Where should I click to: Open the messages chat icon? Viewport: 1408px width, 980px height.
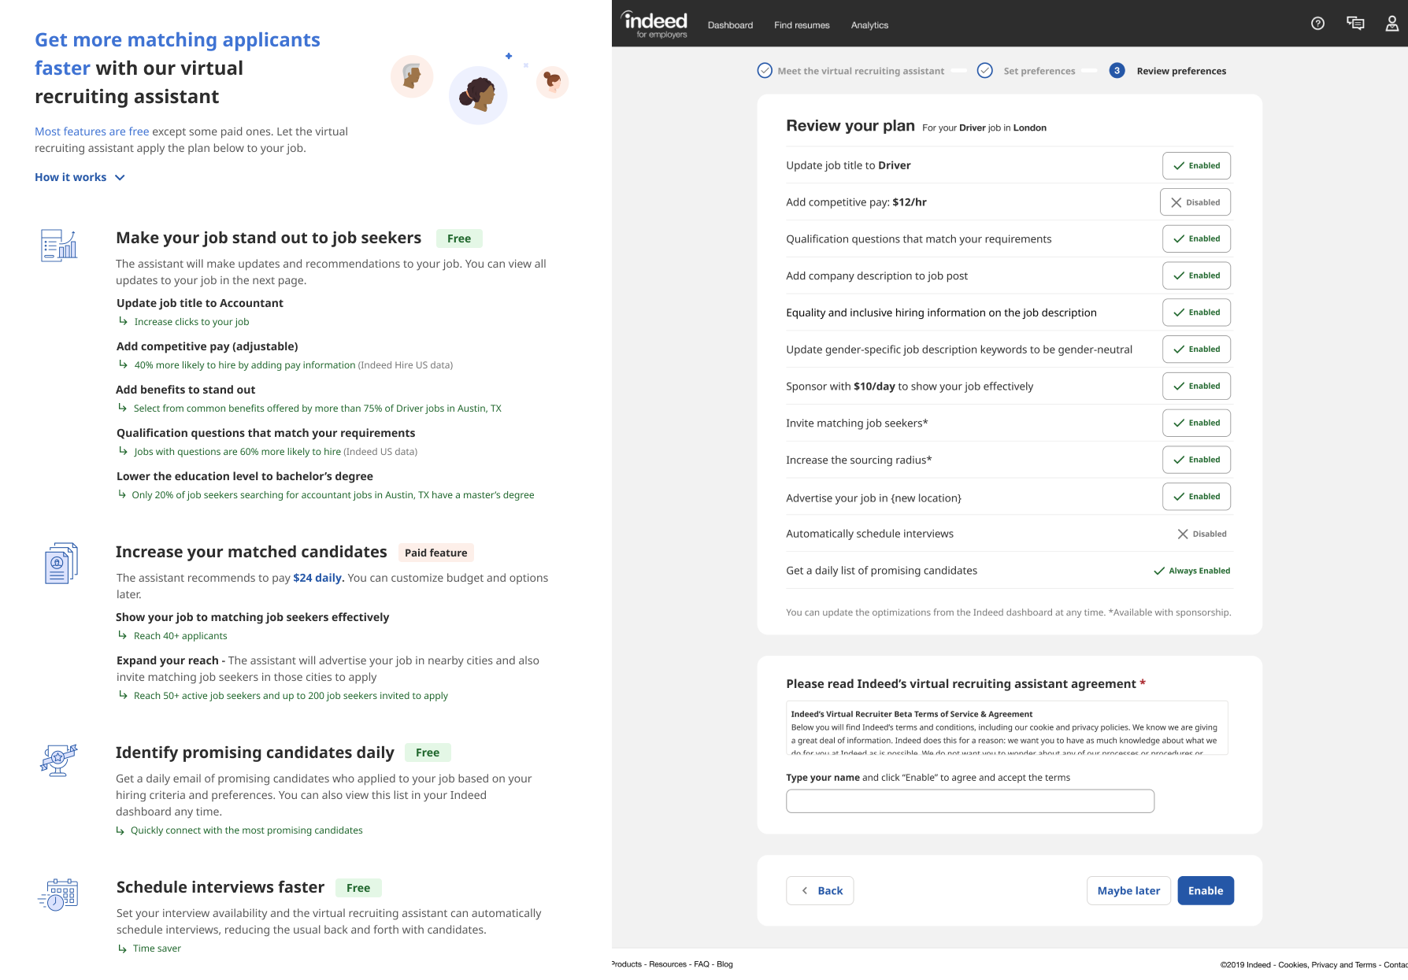(x=1355, y=24)
